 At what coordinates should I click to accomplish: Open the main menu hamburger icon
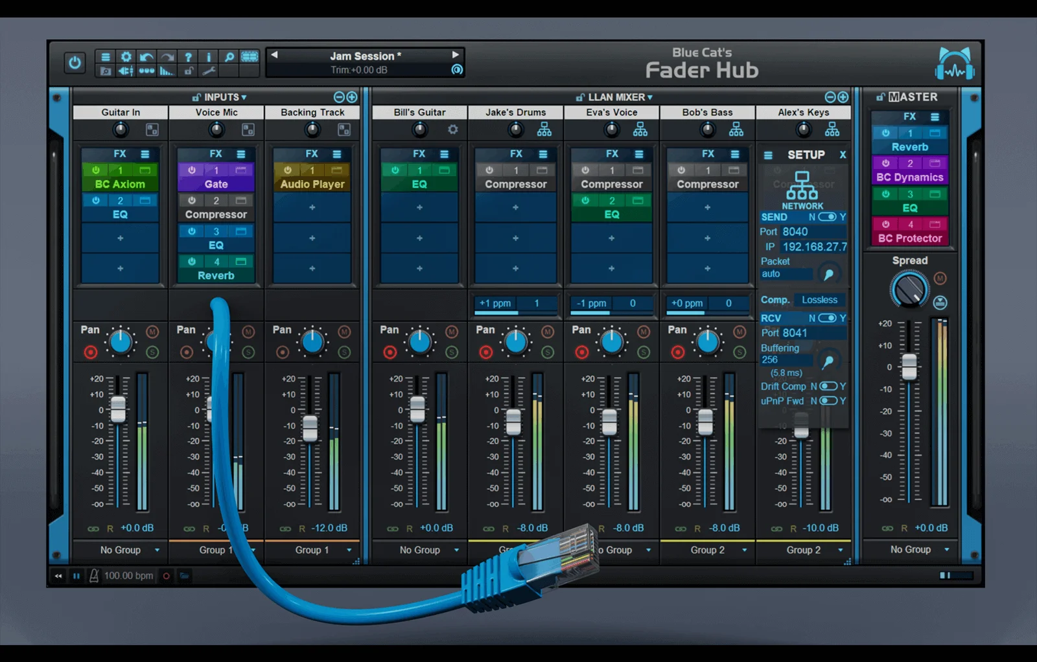[x=105, y=57]
